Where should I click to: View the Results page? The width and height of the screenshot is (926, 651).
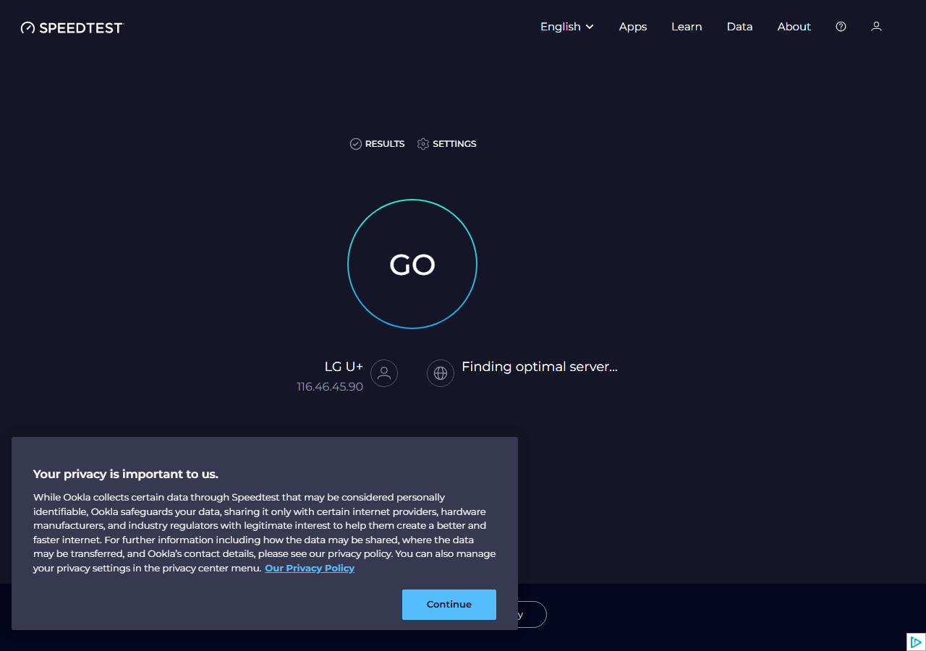[377, 144]
